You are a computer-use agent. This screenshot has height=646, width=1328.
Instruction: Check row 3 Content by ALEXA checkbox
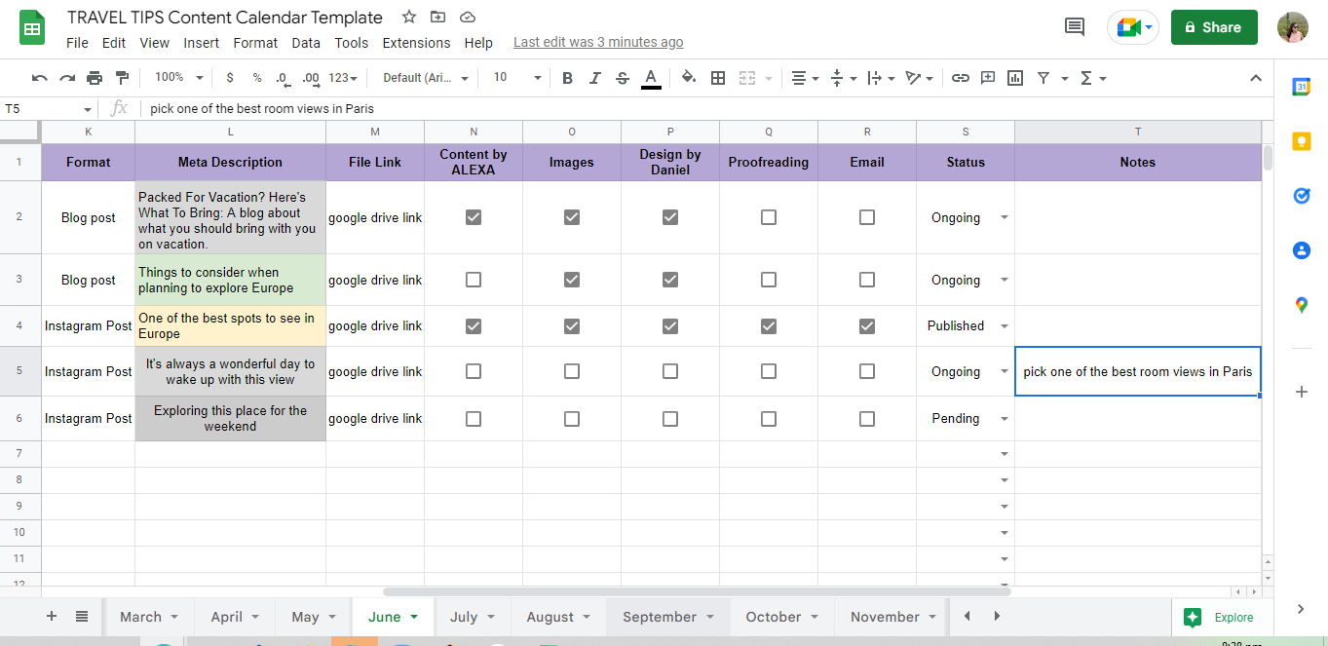coord(474,280)
